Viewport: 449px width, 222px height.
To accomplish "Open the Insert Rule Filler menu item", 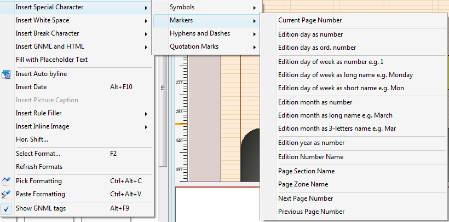I will click(x=77, y=113).
